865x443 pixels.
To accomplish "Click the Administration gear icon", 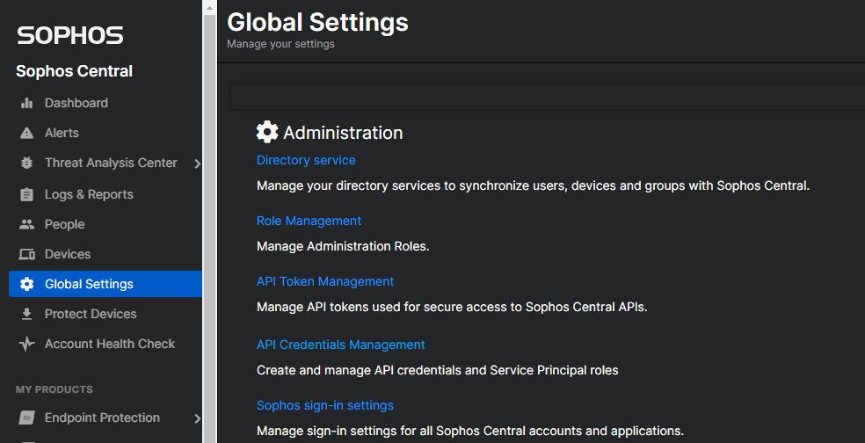I will pyautogui.click(x=267, y=132).
